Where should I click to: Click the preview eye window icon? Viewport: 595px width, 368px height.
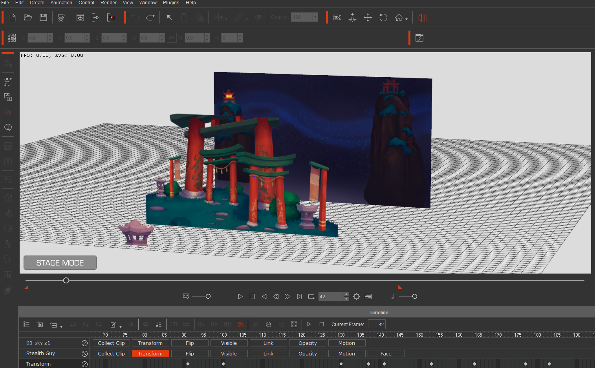[80, 18]
